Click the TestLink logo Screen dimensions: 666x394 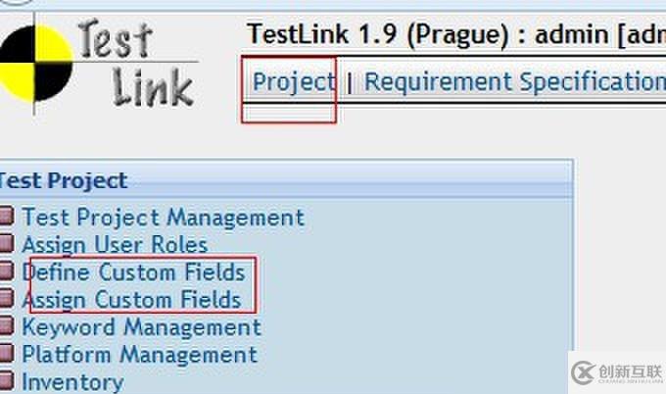click(98, 62)
